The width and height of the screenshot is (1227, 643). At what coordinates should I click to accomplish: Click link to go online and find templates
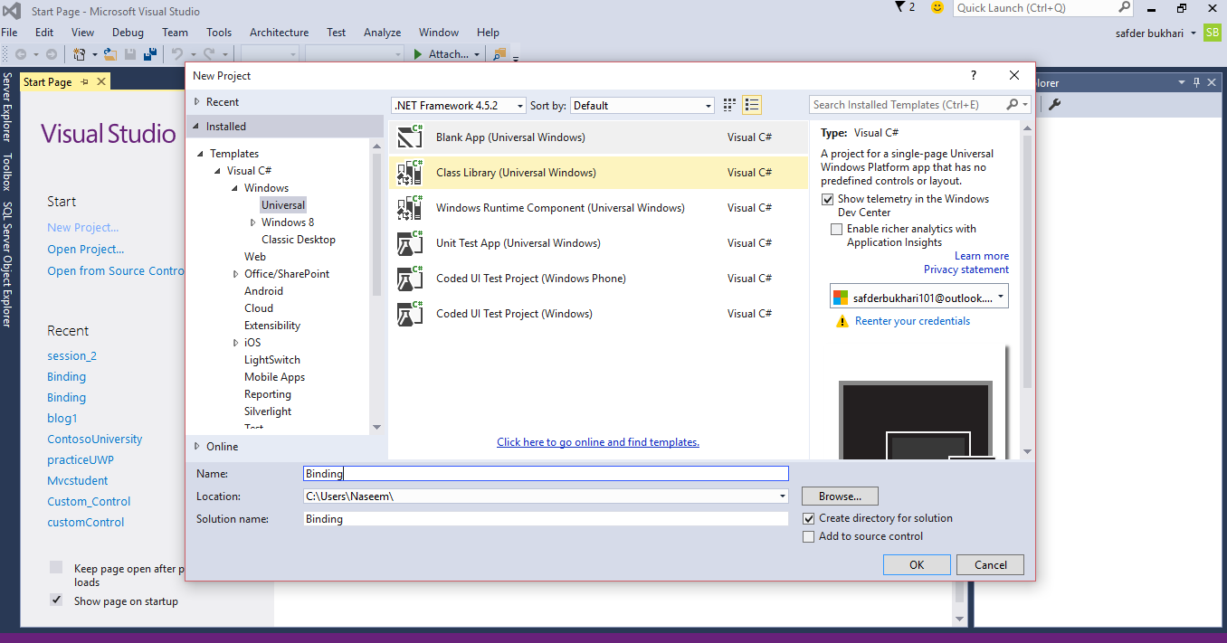tap(598, 442)
